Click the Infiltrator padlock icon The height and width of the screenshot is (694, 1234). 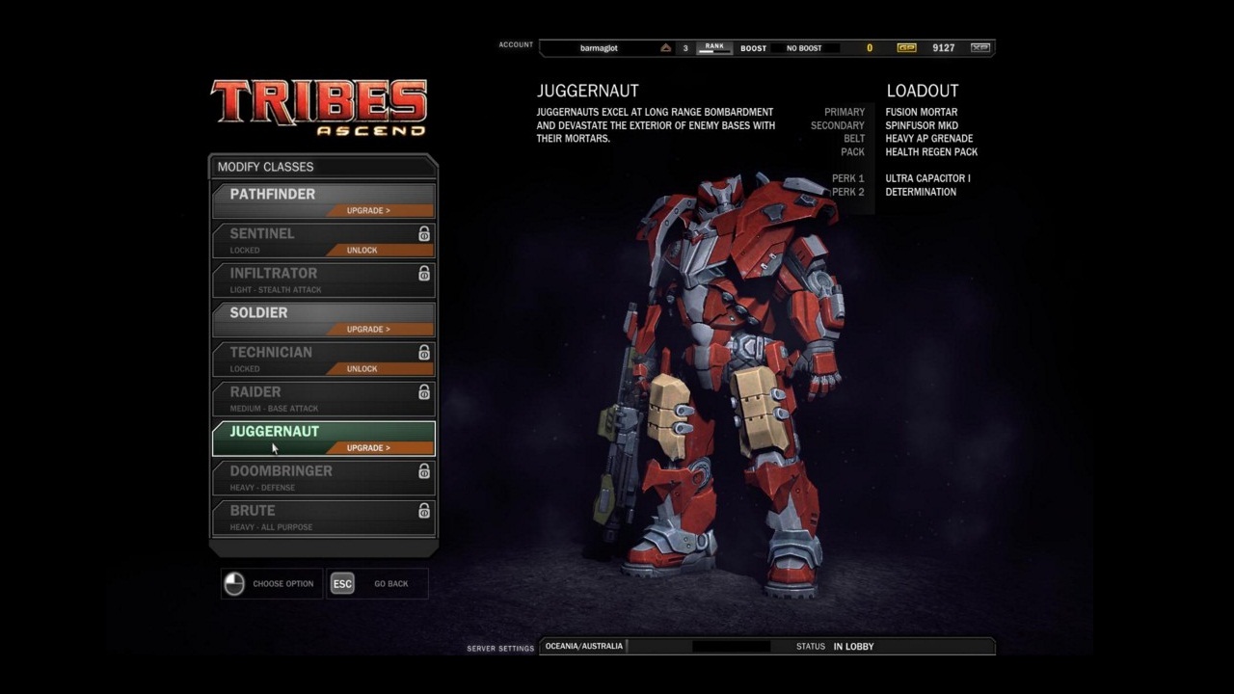tap(423, 274)
